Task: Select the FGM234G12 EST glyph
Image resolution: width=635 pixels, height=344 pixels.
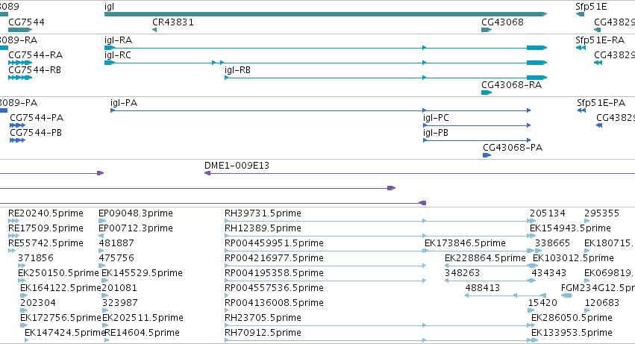Action: click(x=566, y=295)
